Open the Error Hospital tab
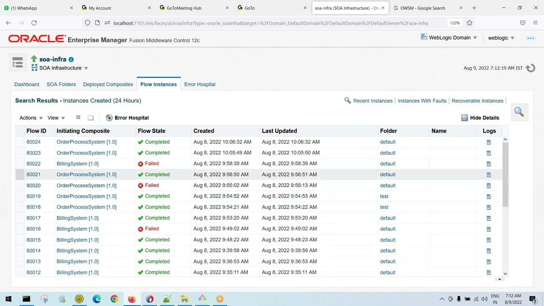Viewport: 544px width, 306px height. (200, 84)
